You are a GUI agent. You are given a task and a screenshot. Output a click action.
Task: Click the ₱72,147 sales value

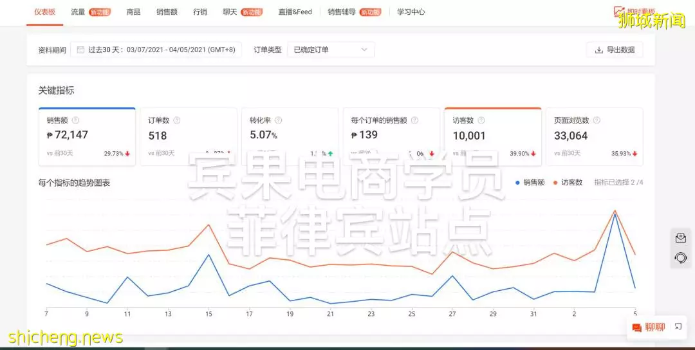pos(68,134)
